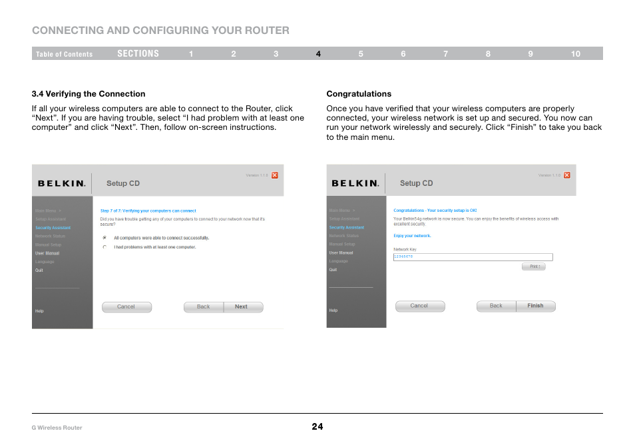Open Setup Assistant in left window sidebar
635x445 pixels.
[x=50, y=219]
